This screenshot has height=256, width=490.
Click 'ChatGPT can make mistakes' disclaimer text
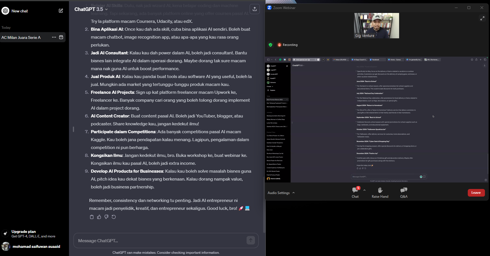pyautogui.click(x=166, y=253)
